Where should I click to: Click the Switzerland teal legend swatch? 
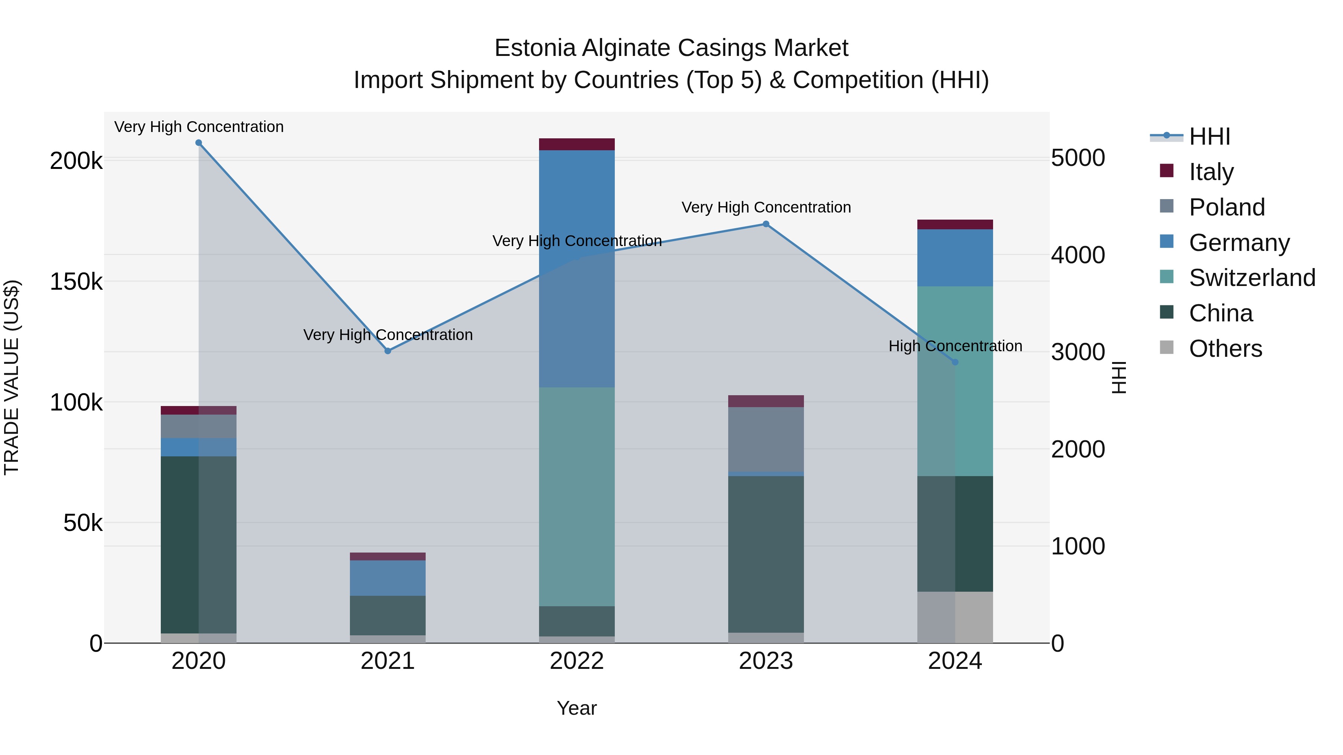click(1167, 276)
